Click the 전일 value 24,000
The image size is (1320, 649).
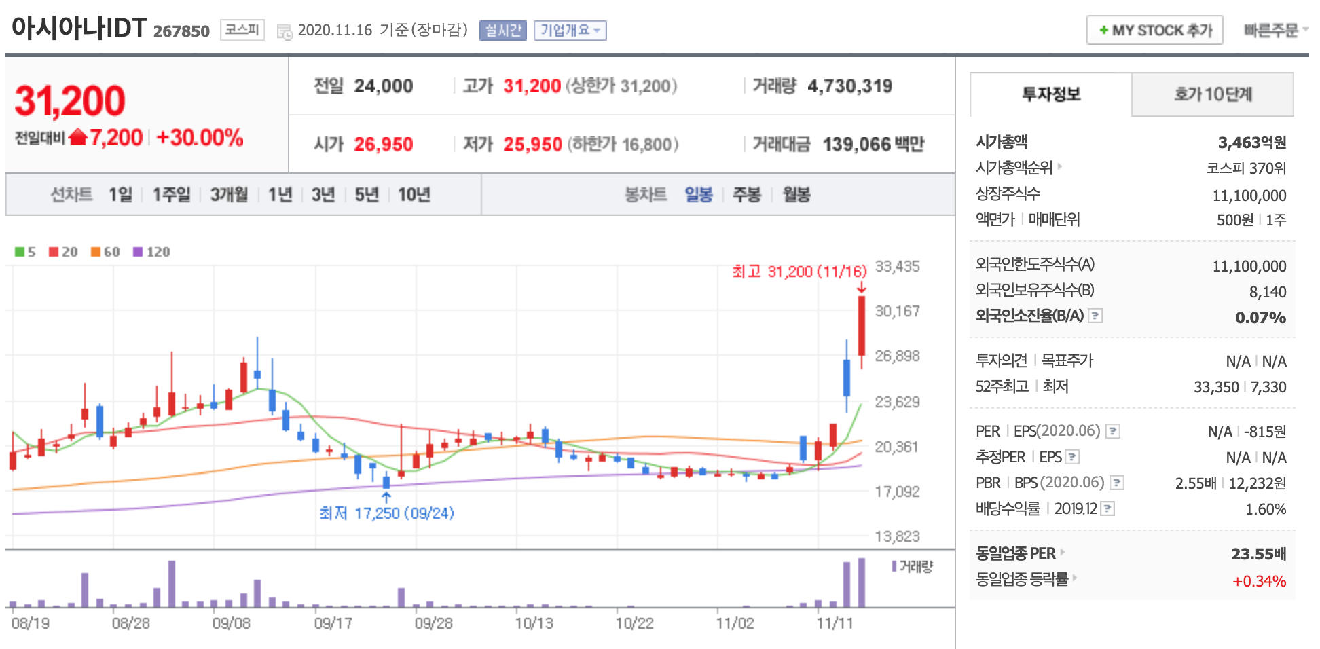click(383, 86)
